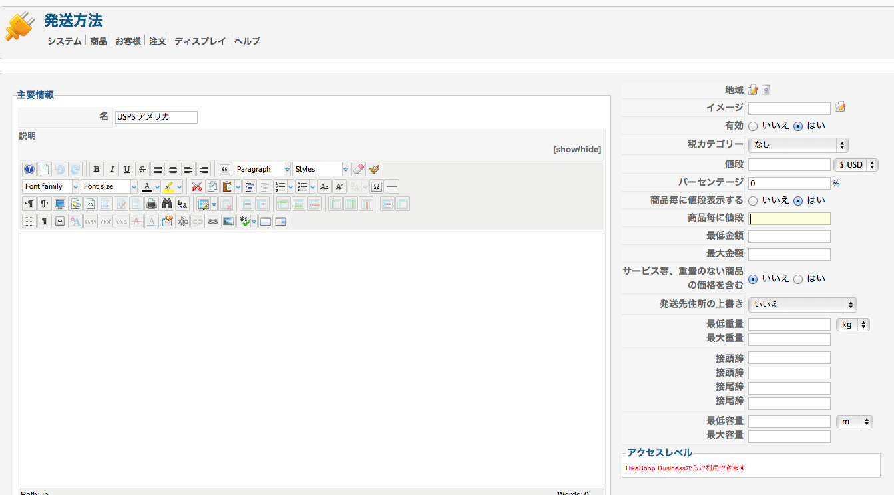Select はい for including weightless product prices
This screenshot has height=495, width=894.
click(798, 279)
